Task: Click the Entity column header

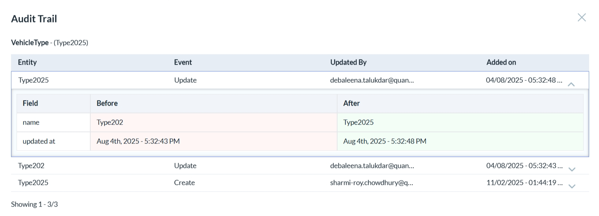Action: 27,62
